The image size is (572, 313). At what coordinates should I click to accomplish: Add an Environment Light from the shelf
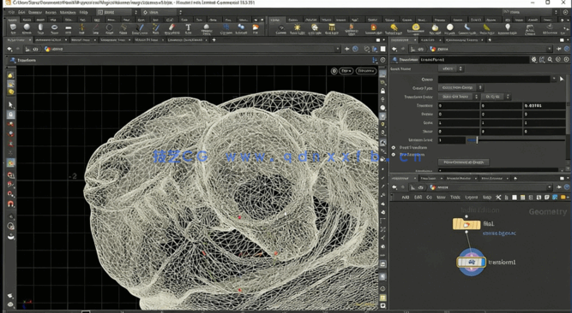tap(416, 29)
